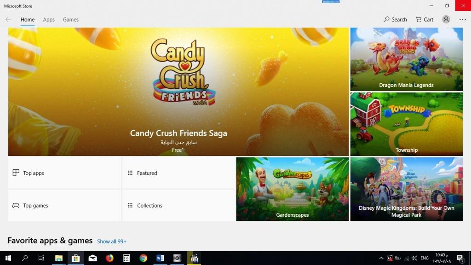Open the Featured tile

[x=178, y=173]
